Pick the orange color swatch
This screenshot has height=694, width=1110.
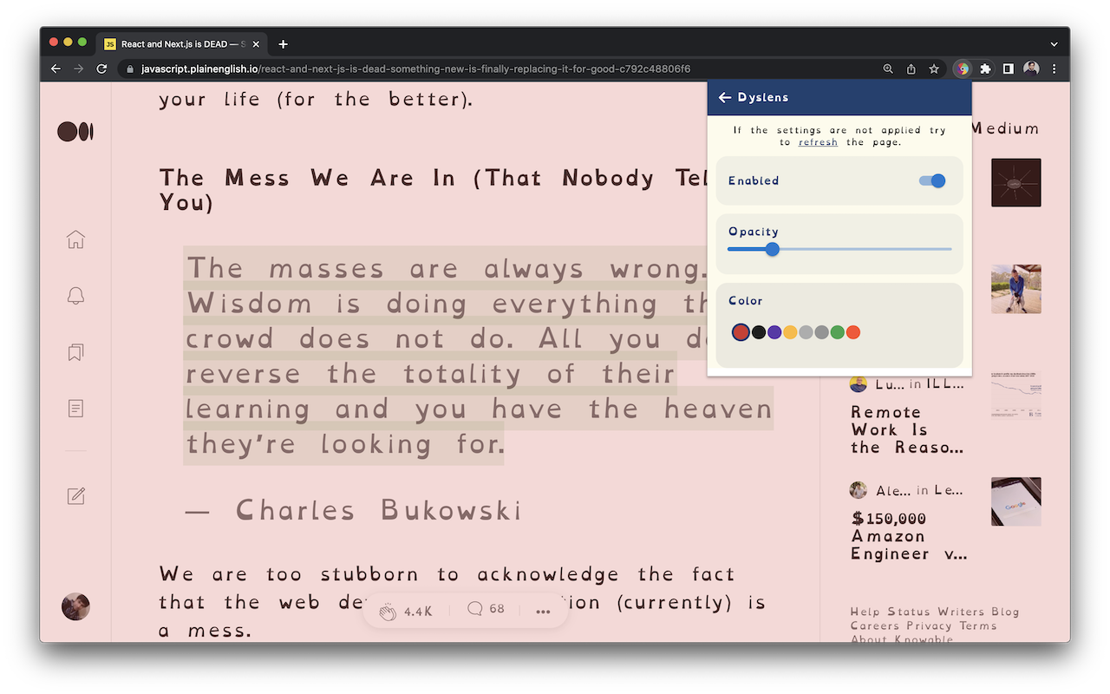coord(852,332)
